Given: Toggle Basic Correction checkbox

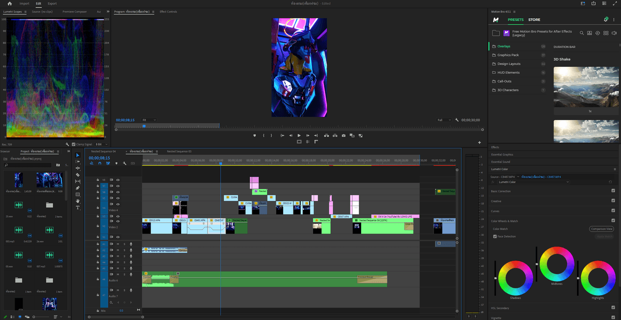Looking at the screenshot, I should pos(613,191).
